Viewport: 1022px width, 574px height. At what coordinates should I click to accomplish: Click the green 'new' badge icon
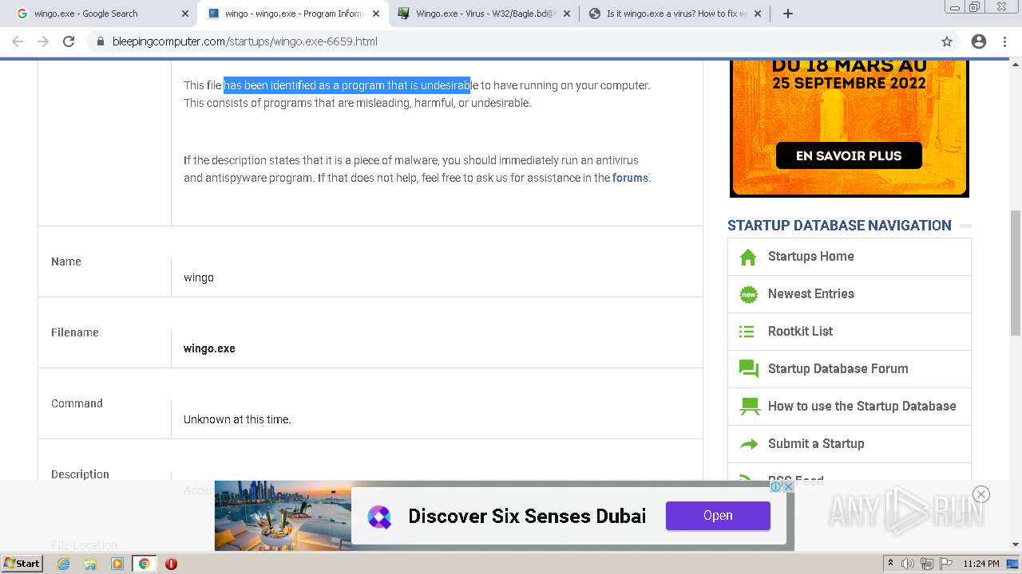[x=748, y=294]
